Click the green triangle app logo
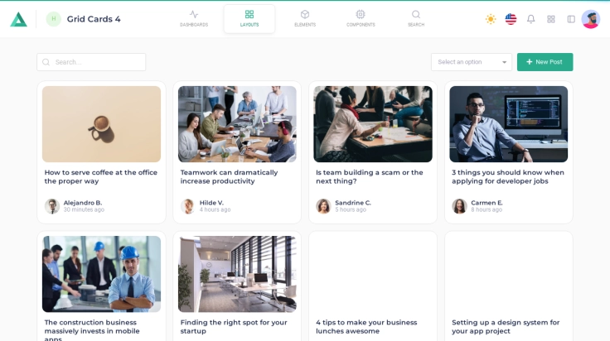This screenshot has width=610, height=341. pos(18,19)
